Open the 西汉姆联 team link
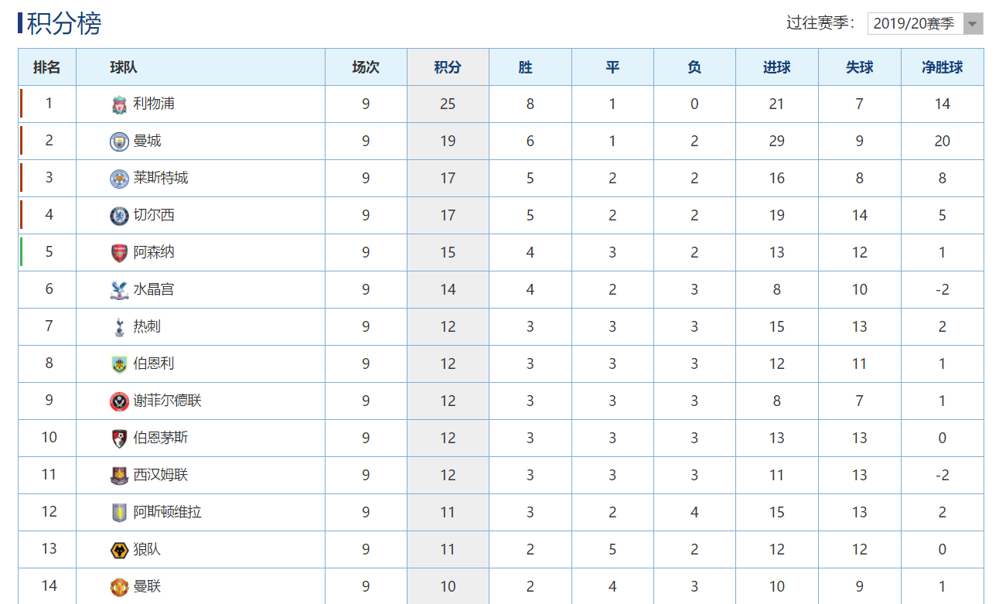The width and height of the screenshot is (999, 604). [x=161, y=475]
